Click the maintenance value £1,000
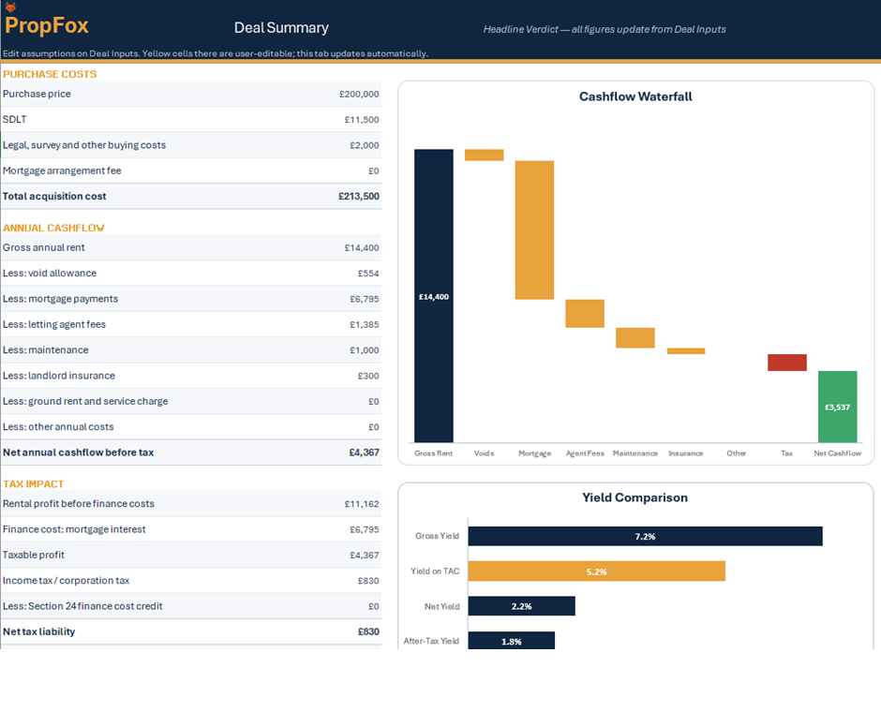The width and height of the screenshot is (881, 712). pyautogui.click(x=364, y=350)
